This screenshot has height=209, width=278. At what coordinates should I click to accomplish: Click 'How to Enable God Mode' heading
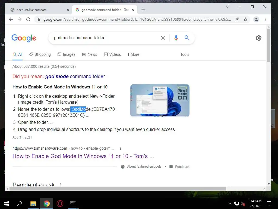point(60,87)
